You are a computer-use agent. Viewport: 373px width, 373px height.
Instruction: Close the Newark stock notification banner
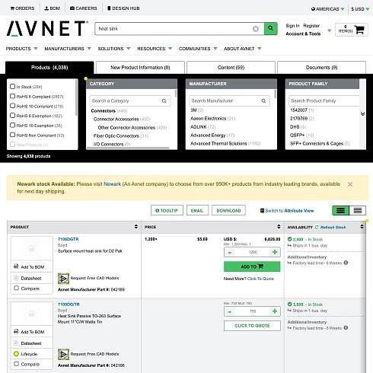tap(350, 184)
